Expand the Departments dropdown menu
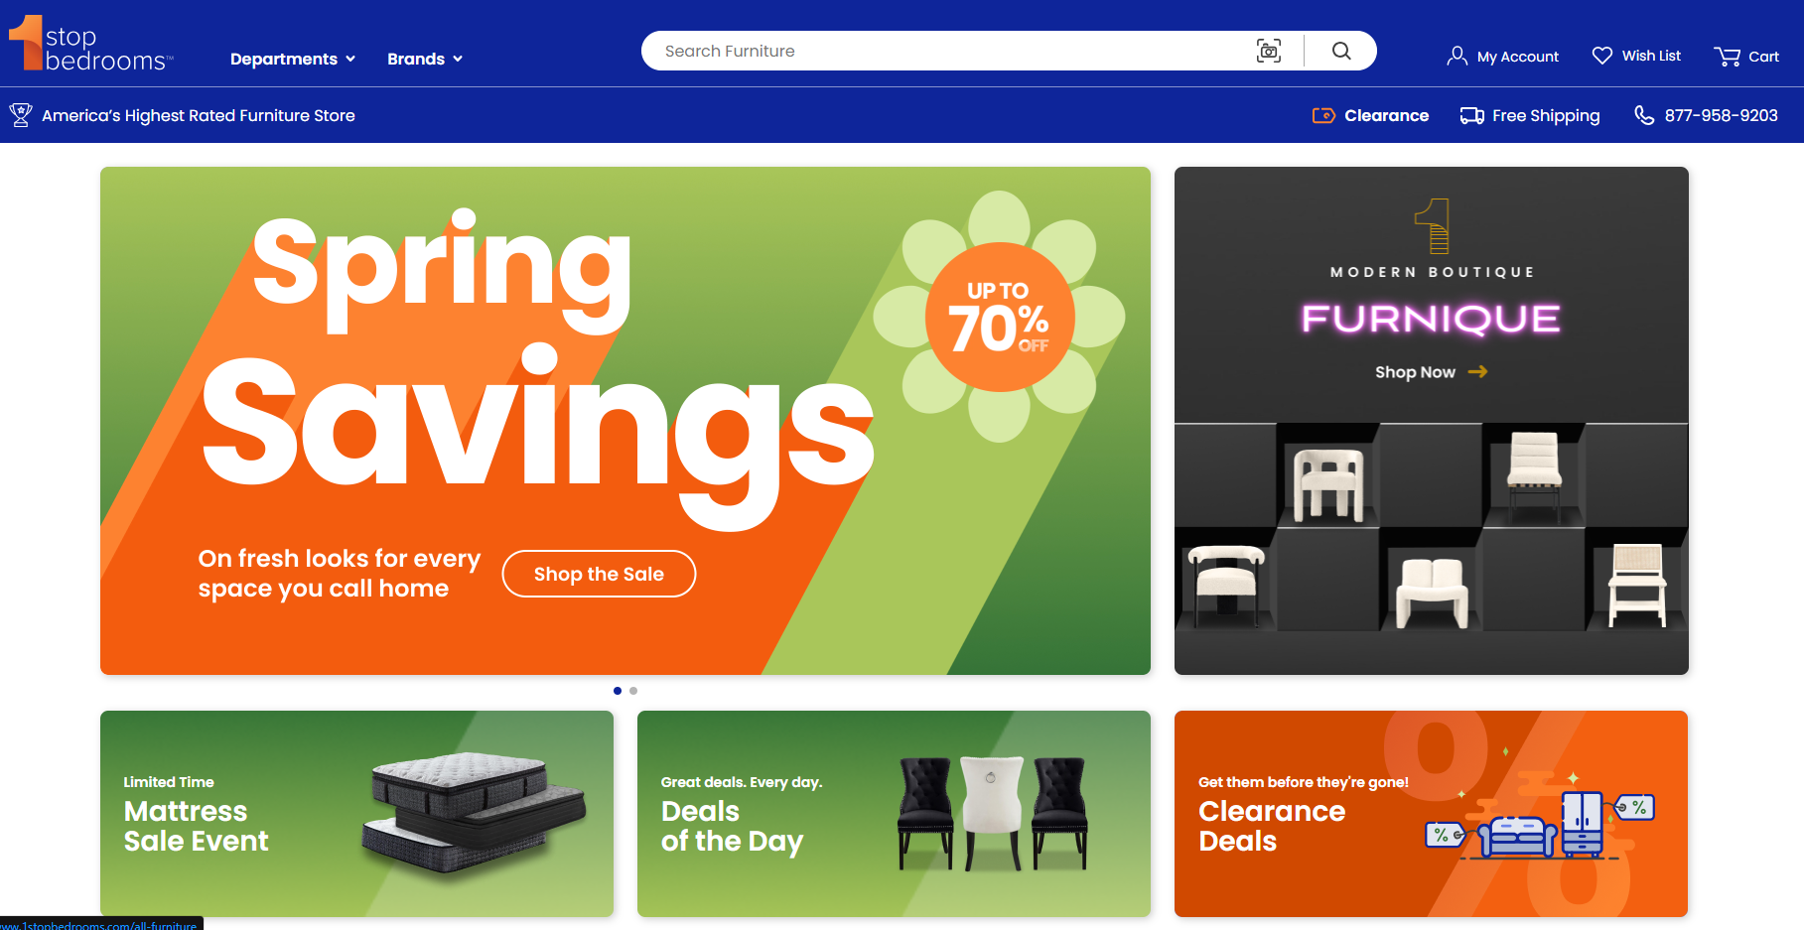The width and height of the screenshot is (1804, 930). pyautogui.click(x=293, y=59)
